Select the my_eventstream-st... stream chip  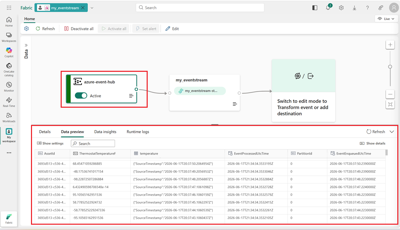200,91
